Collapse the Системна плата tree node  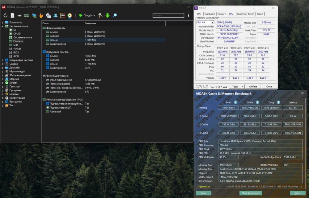(x=2, y=26)
